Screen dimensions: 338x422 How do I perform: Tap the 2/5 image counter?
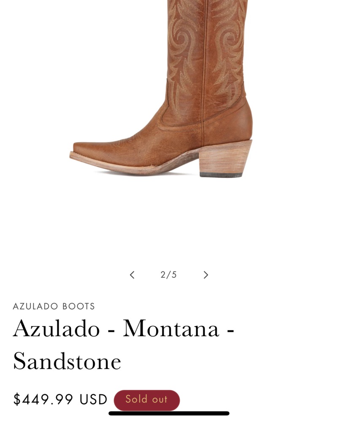[x=169, y=275]
